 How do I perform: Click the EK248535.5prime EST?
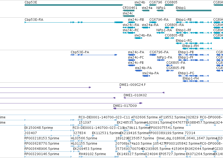pos(118,125)
